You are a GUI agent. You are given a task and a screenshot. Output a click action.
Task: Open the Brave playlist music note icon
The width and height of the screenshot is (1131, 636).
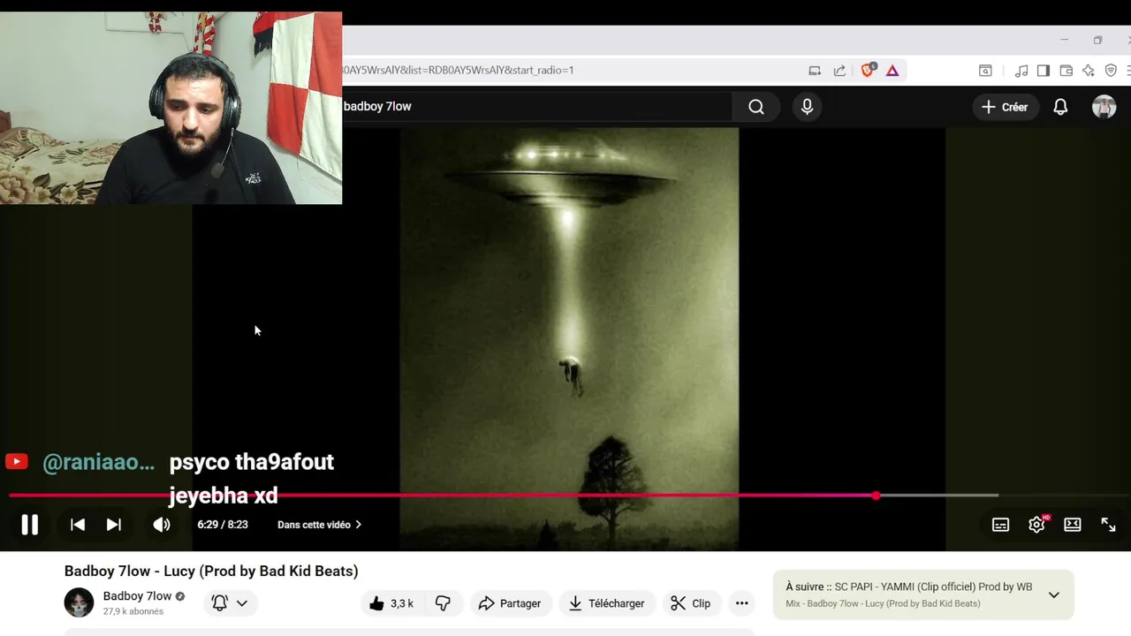(1021, 71)
